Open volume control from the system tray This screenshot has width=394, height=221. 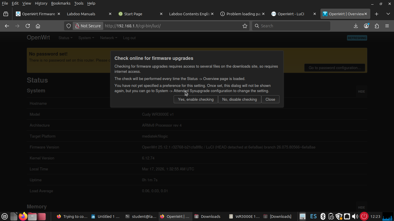click(x=354, y=216)
